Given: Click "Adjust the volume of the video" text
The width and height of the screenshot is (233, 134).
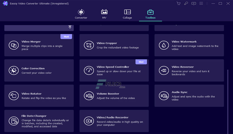Looking at the screenshot, I should pos(116,98).
